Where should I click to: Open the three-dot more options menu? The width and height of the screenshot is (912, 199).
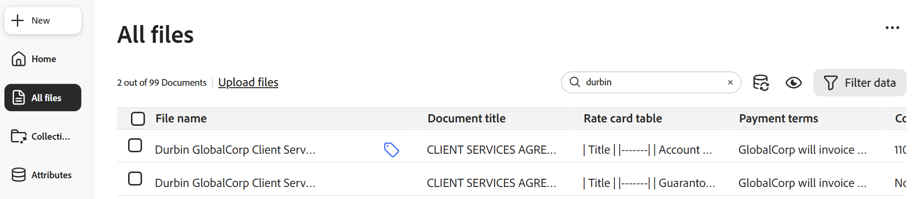click(892, 28)
